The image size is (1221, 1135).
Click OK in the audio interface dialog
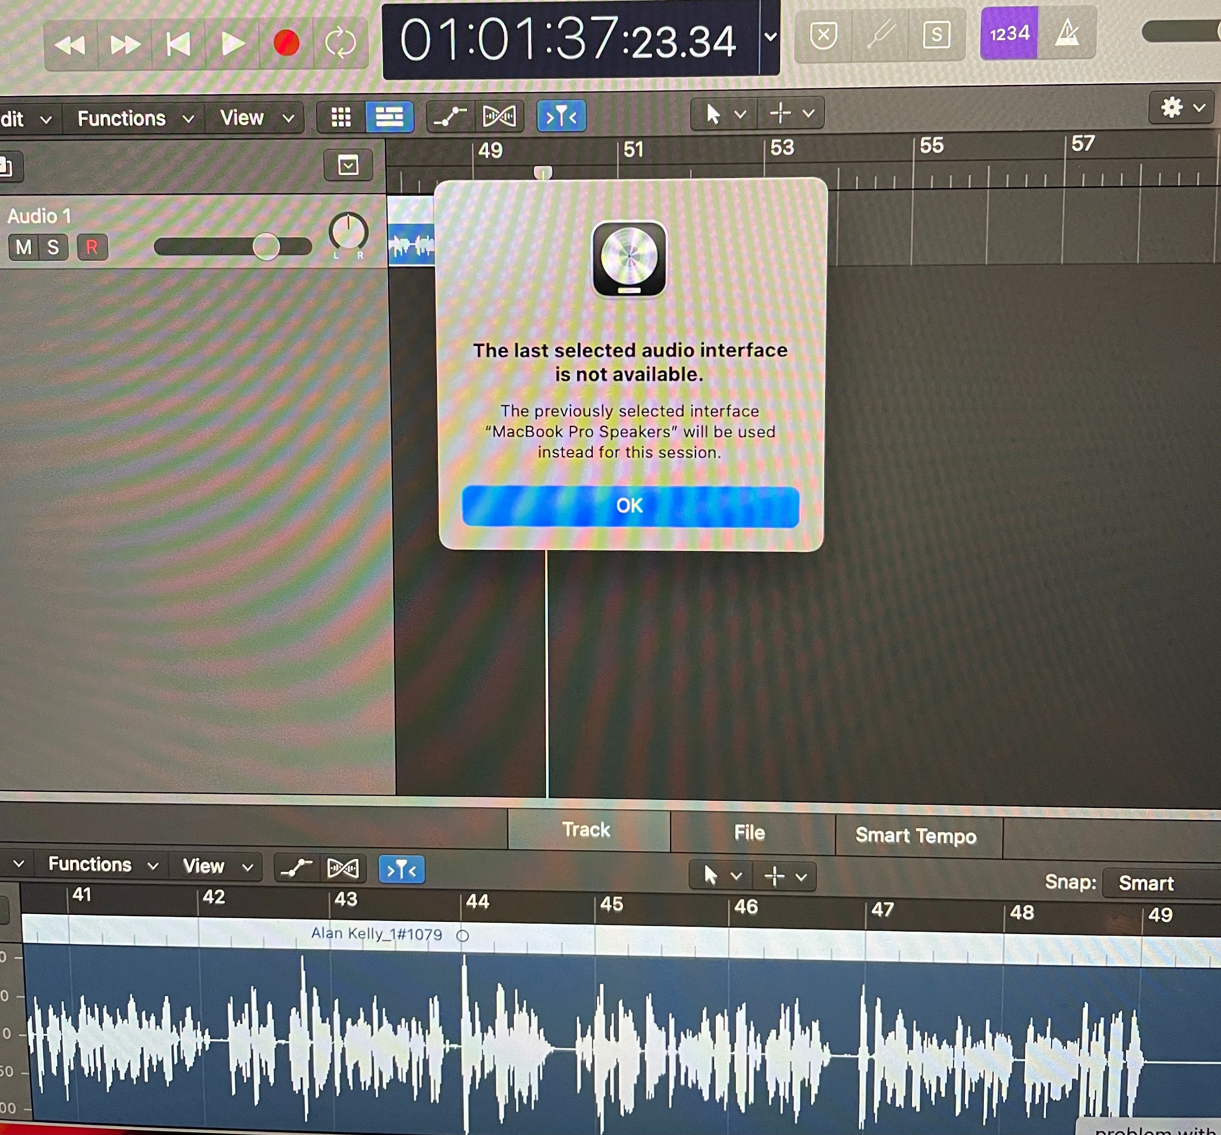tap(630, 506)
